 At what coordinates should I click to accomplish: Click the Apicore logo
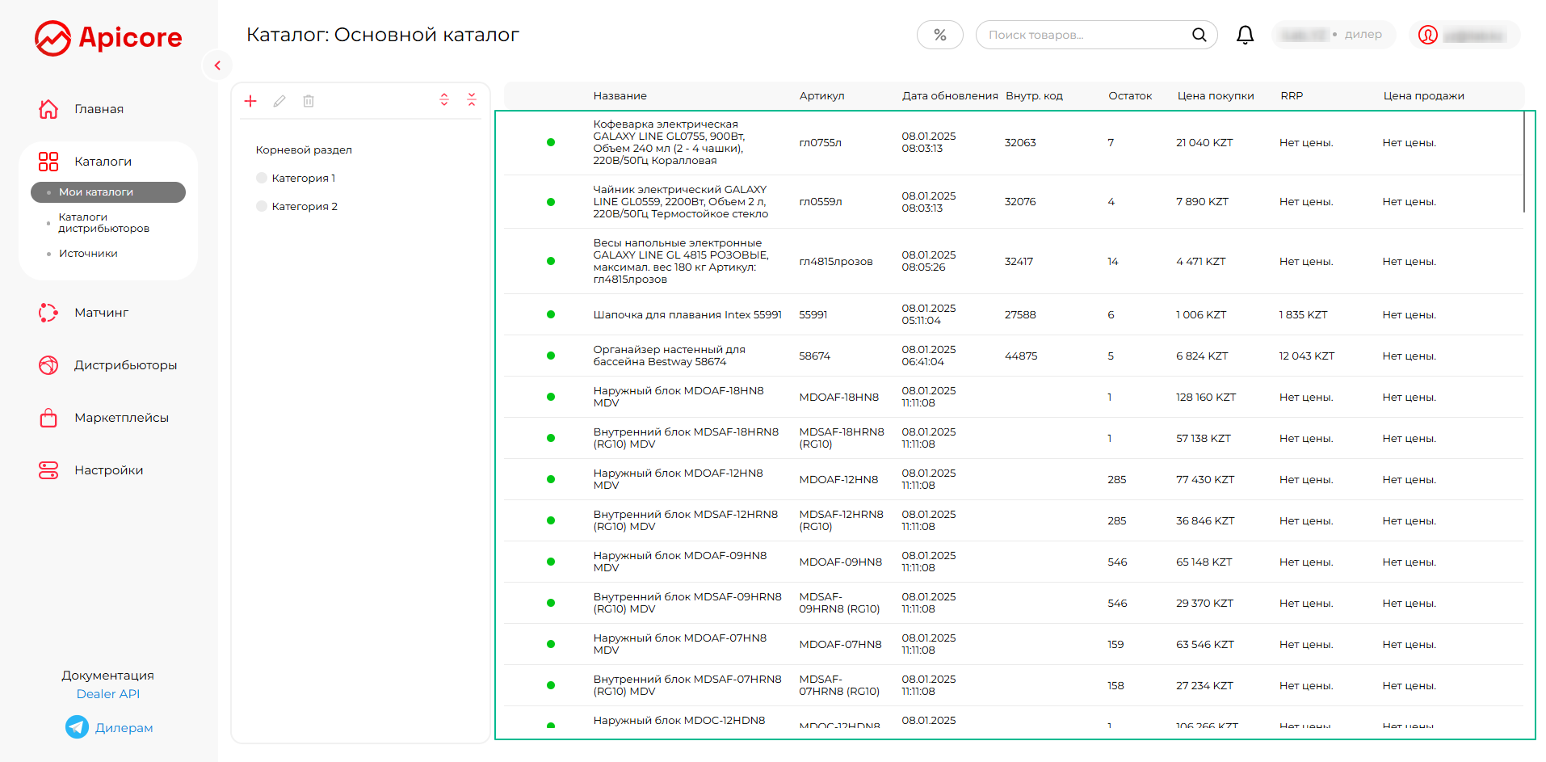click(108, 38)
